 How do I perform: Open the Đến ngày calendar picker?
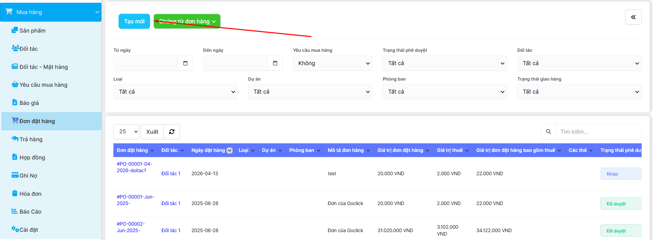[x=275, y=63]
